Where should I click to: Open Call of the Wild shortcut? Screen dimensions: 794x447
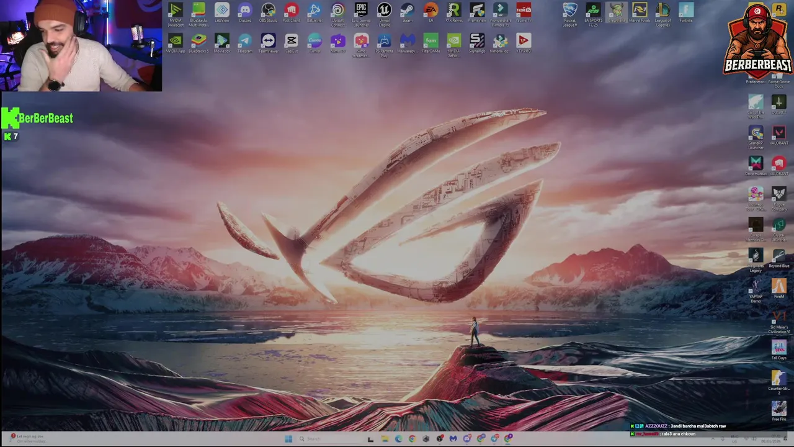point(756,107)
